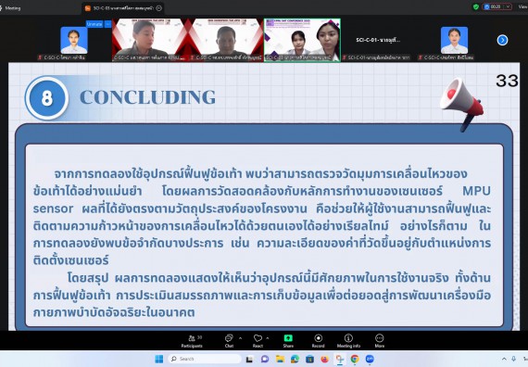Open the More options menu
This screenshot has height=367, width=528.
(380, 341)
